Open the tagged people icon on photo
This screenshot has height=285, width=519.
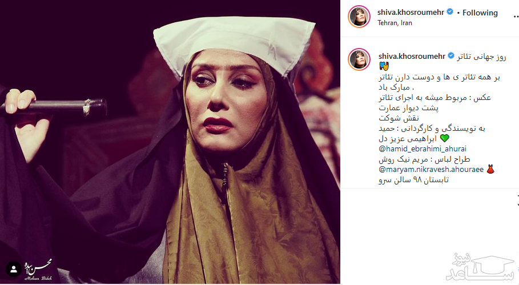pyautogui.click(x=14, y=270)
